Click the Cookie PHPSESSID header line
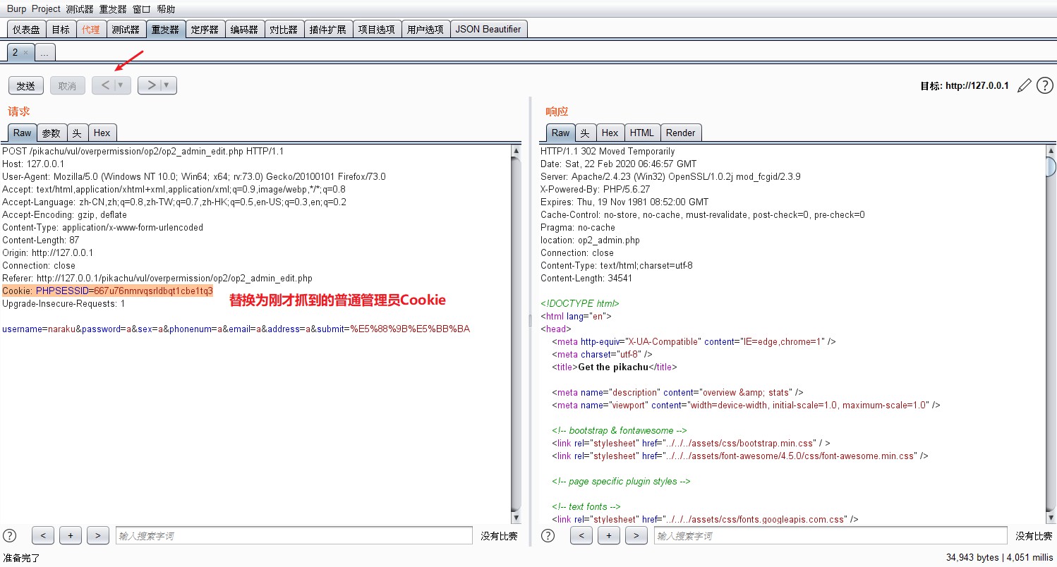 (107, 291)
